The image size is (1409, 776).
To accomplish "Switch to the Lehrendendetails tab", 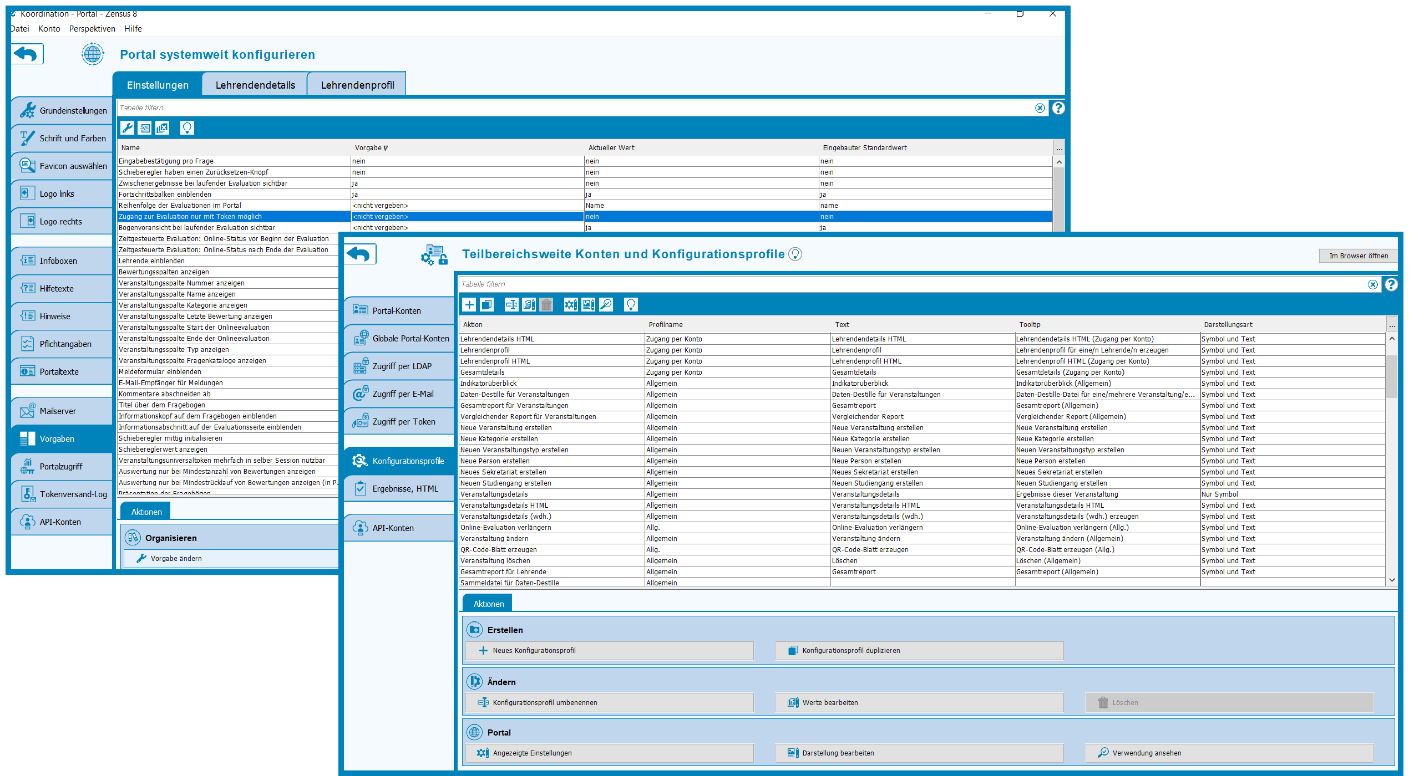I will click(255, 85).
